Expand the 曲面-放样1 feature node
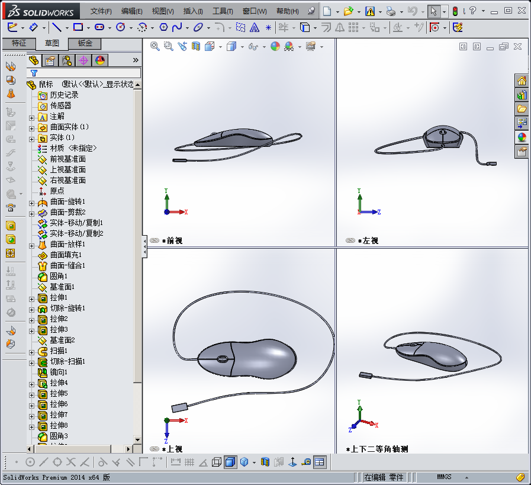This screenshot has width=531, height=485. tap(31, 246)
